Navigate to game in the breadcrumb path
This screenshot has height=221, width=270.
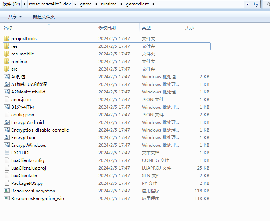pos(86,4)
